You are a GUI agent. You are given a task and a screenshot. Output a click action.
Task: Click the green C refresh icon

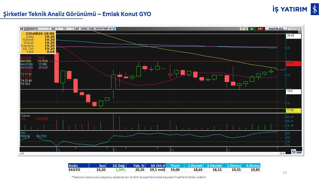(x=246, y=29)
